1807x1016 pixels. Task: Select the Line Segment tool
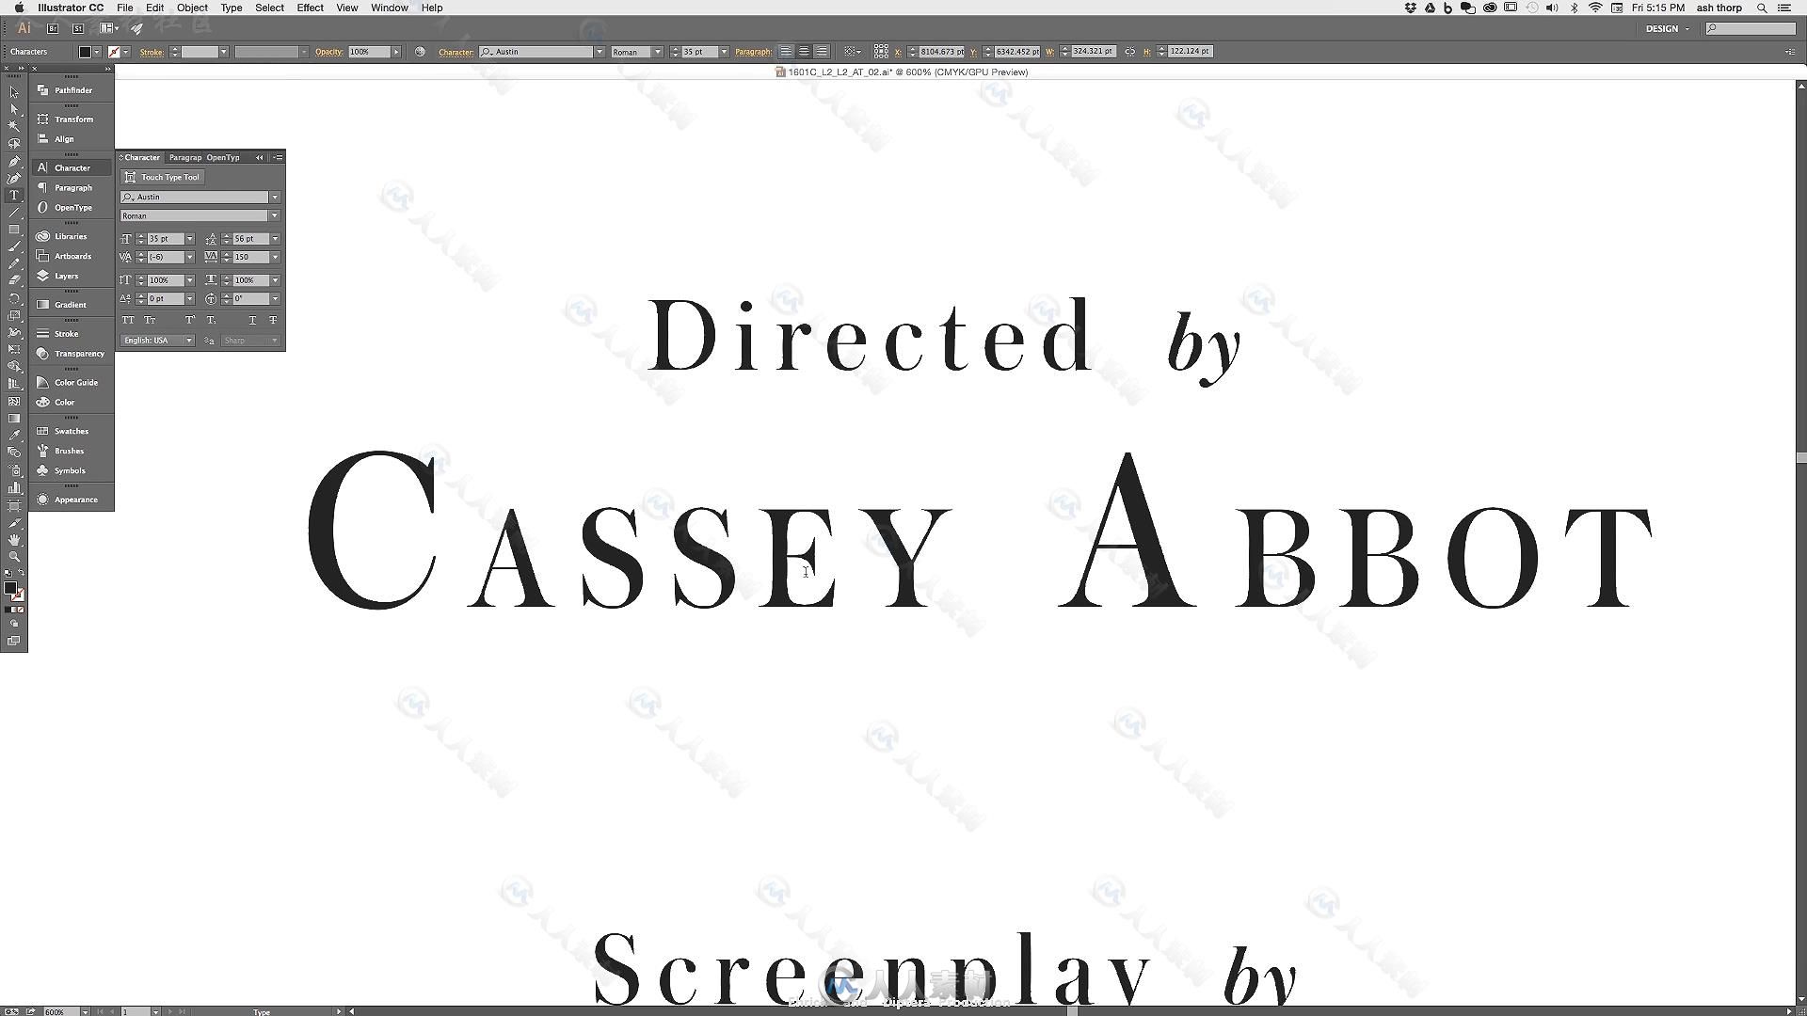13,213
